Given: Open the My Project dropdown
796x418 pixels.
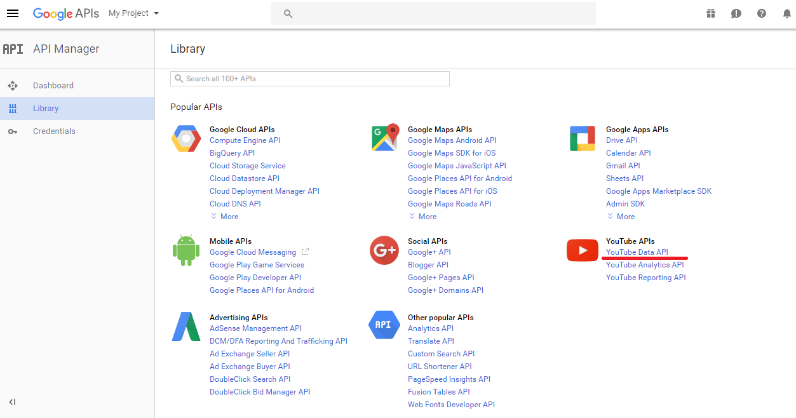Looking at the screenshot, I should (133, 13).
